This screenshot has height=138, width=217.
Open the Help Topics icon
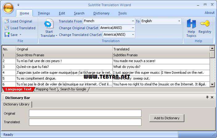(191, 24)
